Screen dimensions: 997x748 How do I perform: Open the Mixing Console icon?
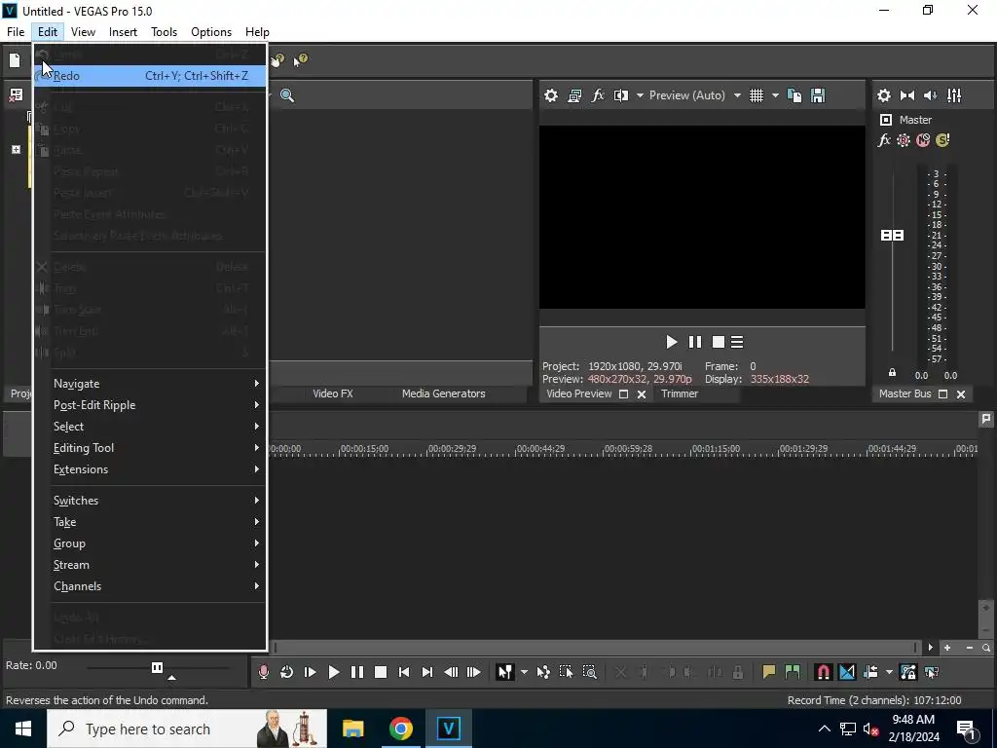[x=954, y=95]
